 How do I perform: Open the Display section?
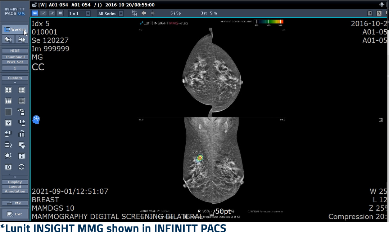click(15, 182)
